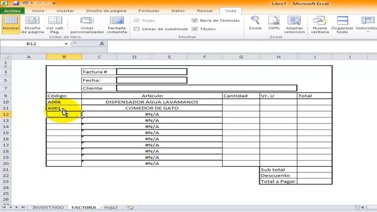The image size is (377, 212).
Task: Expand the Name Box dropdown
Action: point(66,44)
